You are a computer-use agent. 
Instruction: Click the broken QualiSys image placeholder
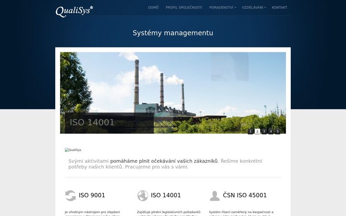tap(73, 150)
